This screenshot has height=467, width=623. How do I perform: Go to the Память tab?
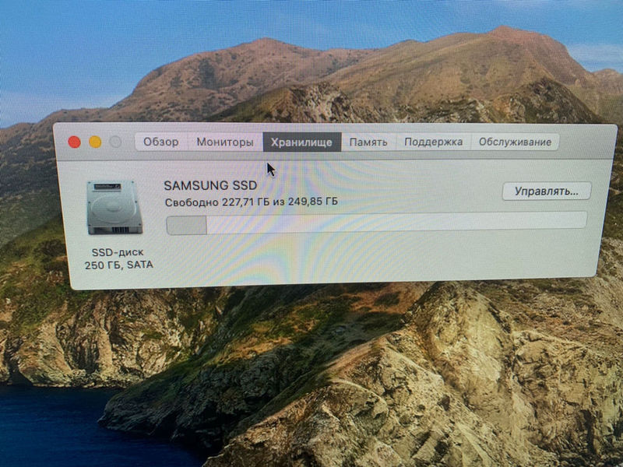pos(368,142)
